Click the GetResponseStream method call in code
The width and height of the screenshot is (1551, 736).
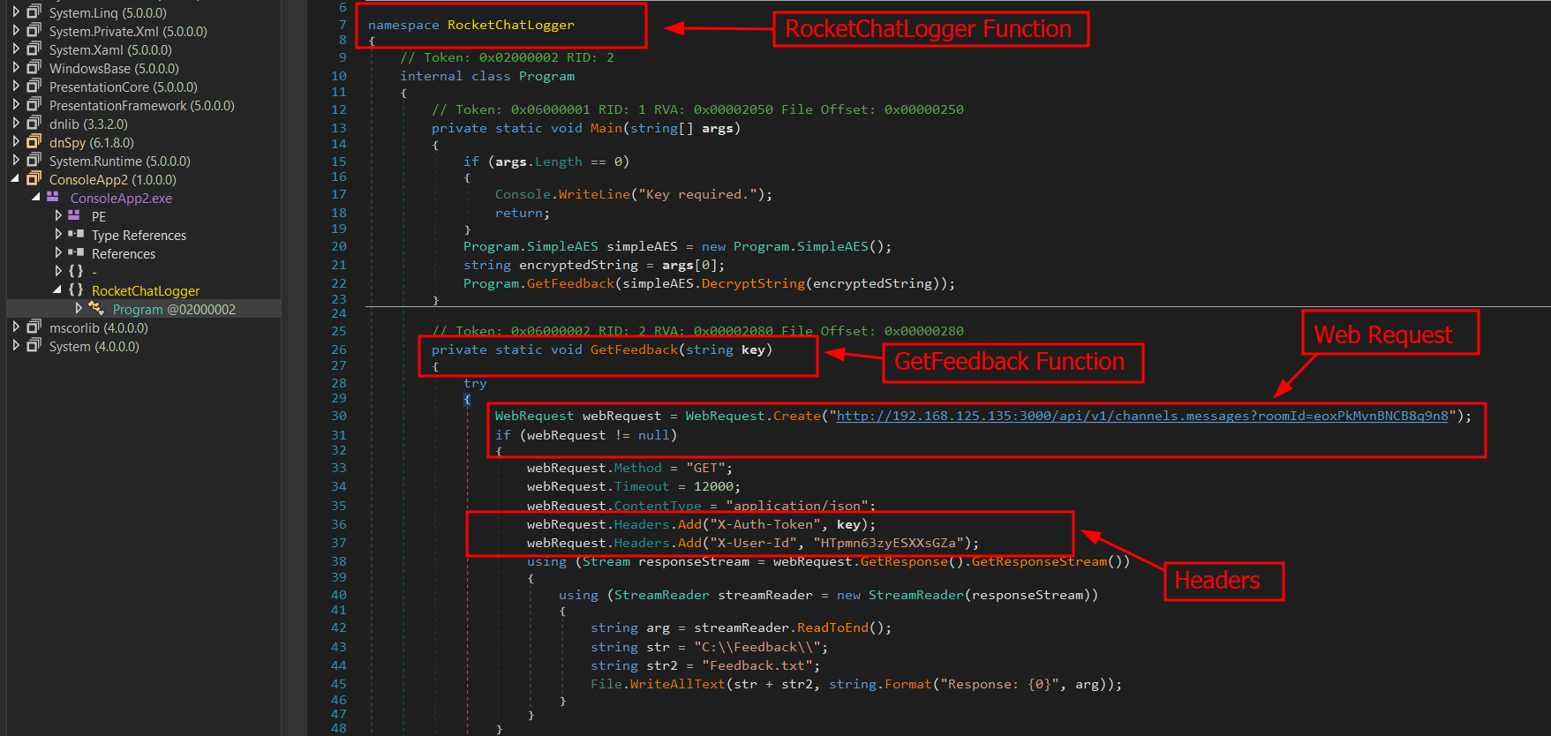click(1039, 561)
